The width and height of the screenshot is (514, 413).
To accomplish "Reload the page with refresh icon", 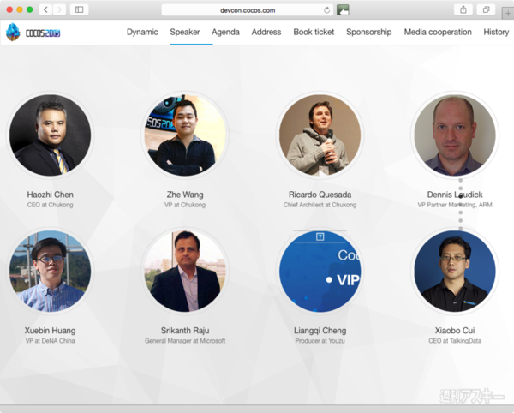I will 326,10.
